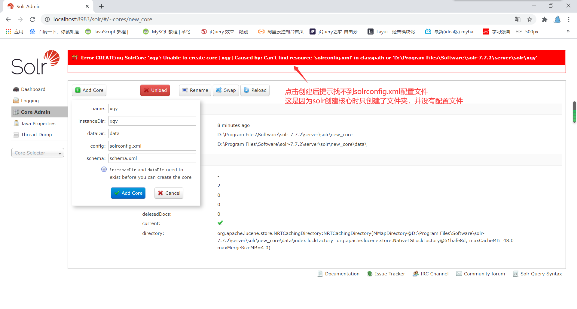Click the config input containing solrconfig.xml
Image resolution: width=577 pixels, height=309 pixels.
point(152,146)
